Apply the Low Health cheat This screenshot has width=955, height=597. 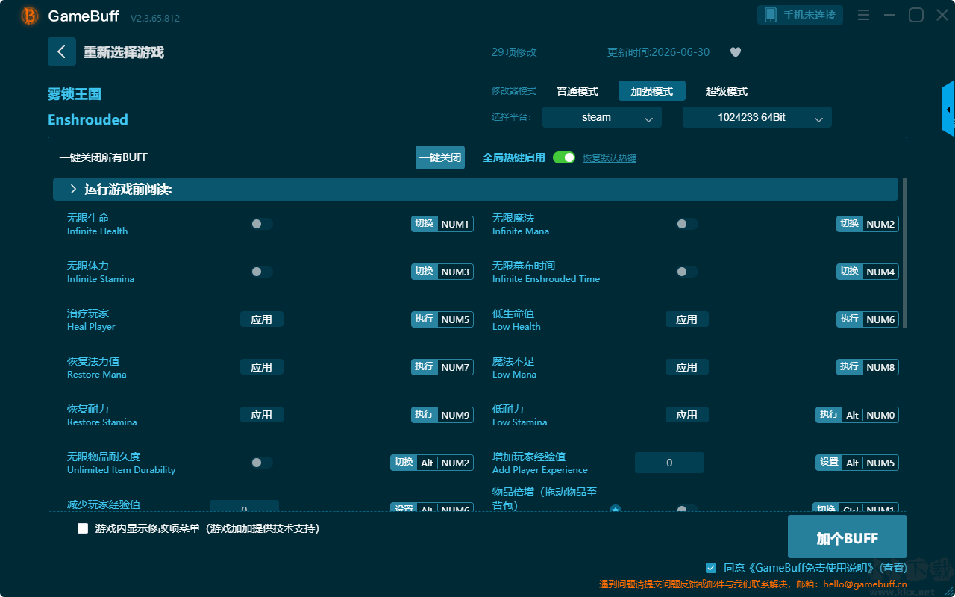click(687, 319)
